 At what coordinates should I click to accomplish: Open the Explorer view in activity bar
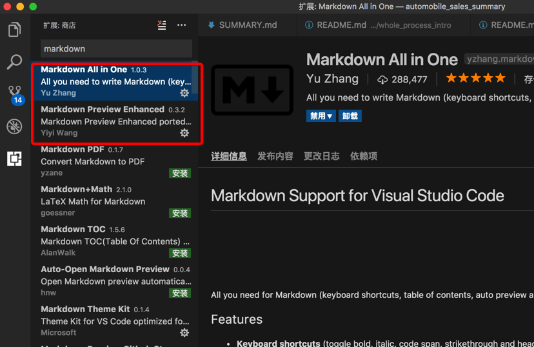pos(14,29)
